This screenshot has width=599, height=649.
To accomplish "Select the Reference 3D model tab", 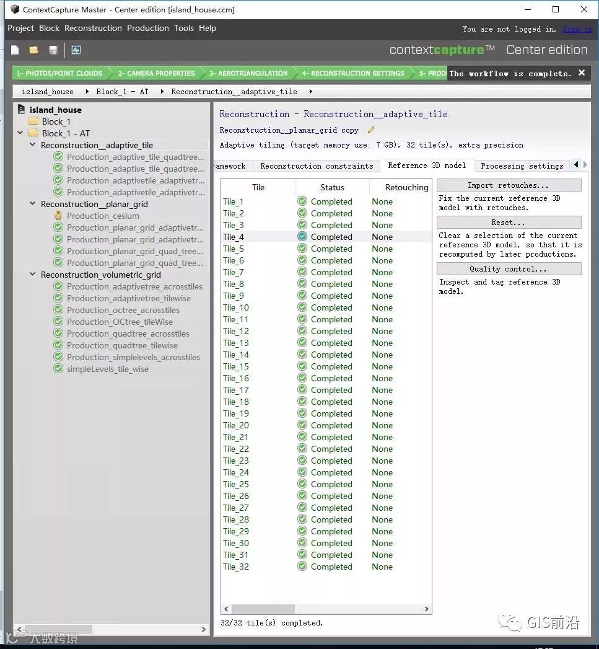I will [x=427, y=165].
